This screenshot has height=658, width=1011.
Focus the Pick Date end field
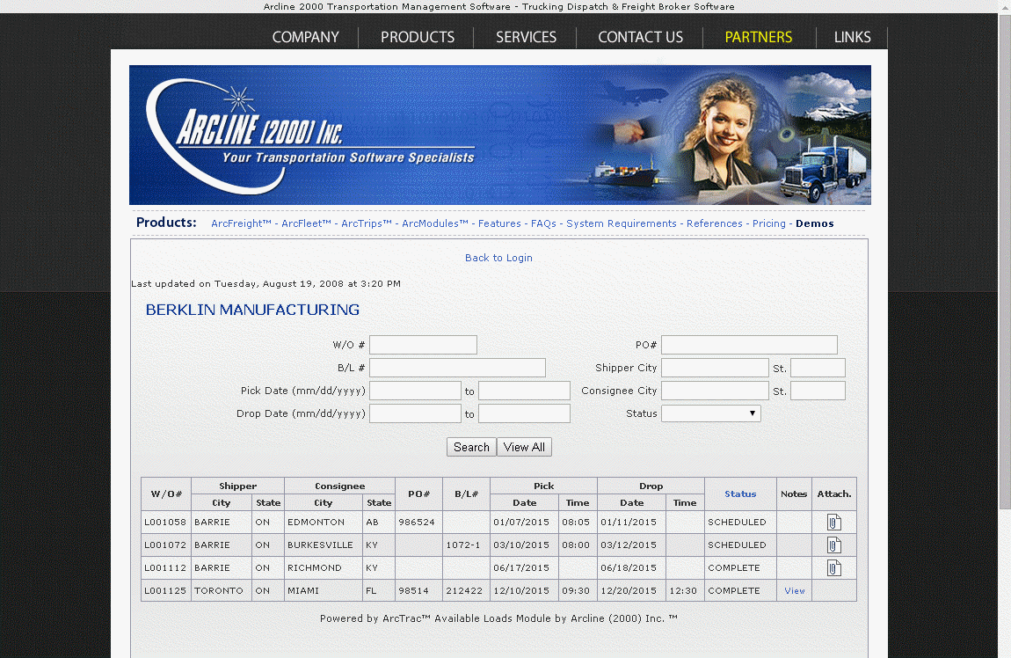pyautogui.click(x=524, y=391)
